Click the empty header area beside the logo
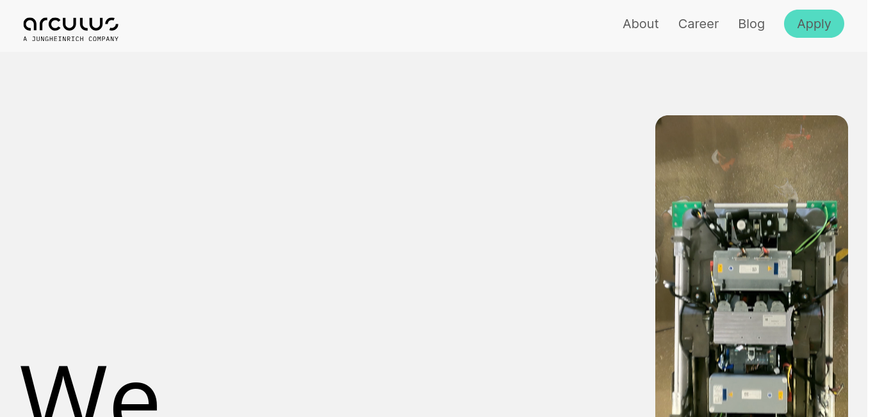The width and height of the screenshot is (875, 417). click(x=370, y=26)
